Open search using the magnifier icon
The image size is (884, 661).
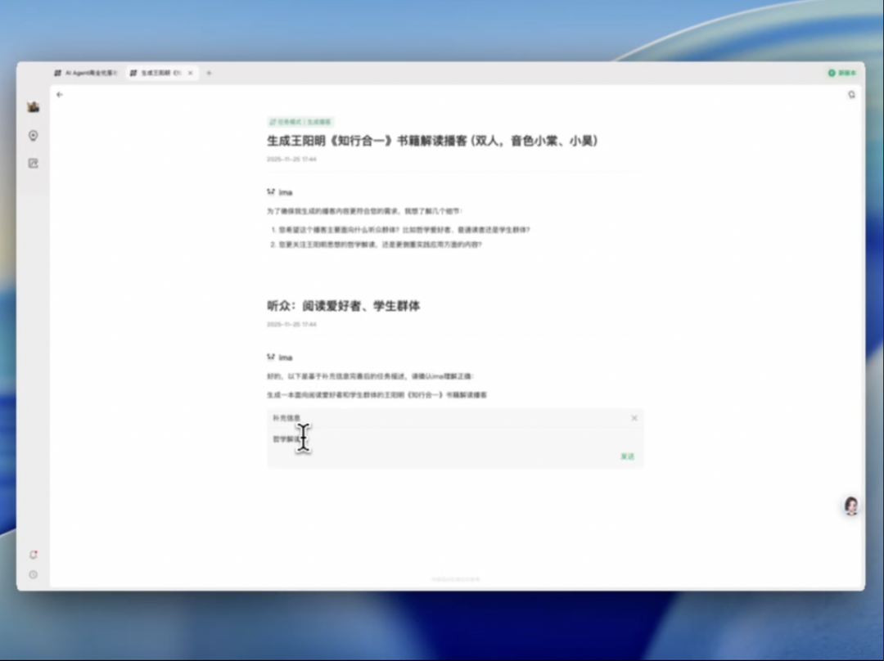(851, 95)
